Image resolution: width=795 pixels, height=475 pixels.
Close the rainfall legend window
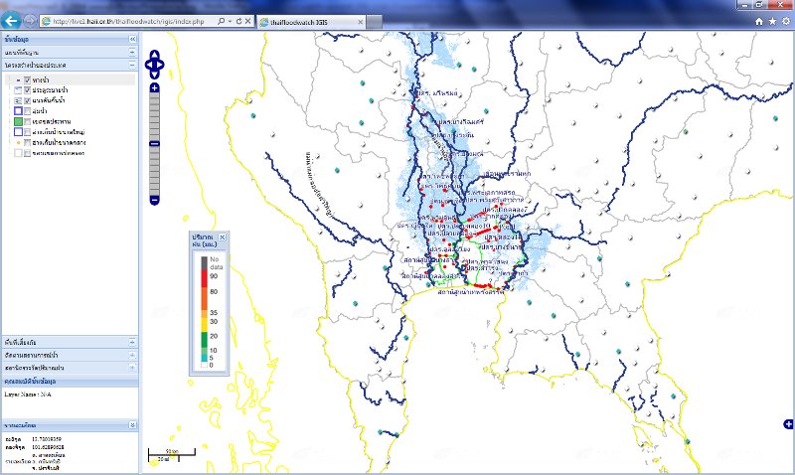(223, 237)
